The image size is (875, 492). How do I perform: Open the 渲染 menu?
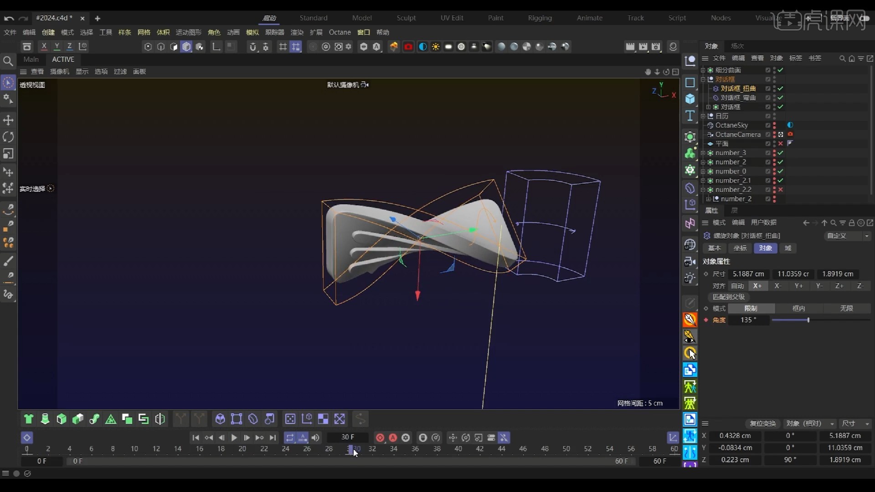[x=297, y=32]
